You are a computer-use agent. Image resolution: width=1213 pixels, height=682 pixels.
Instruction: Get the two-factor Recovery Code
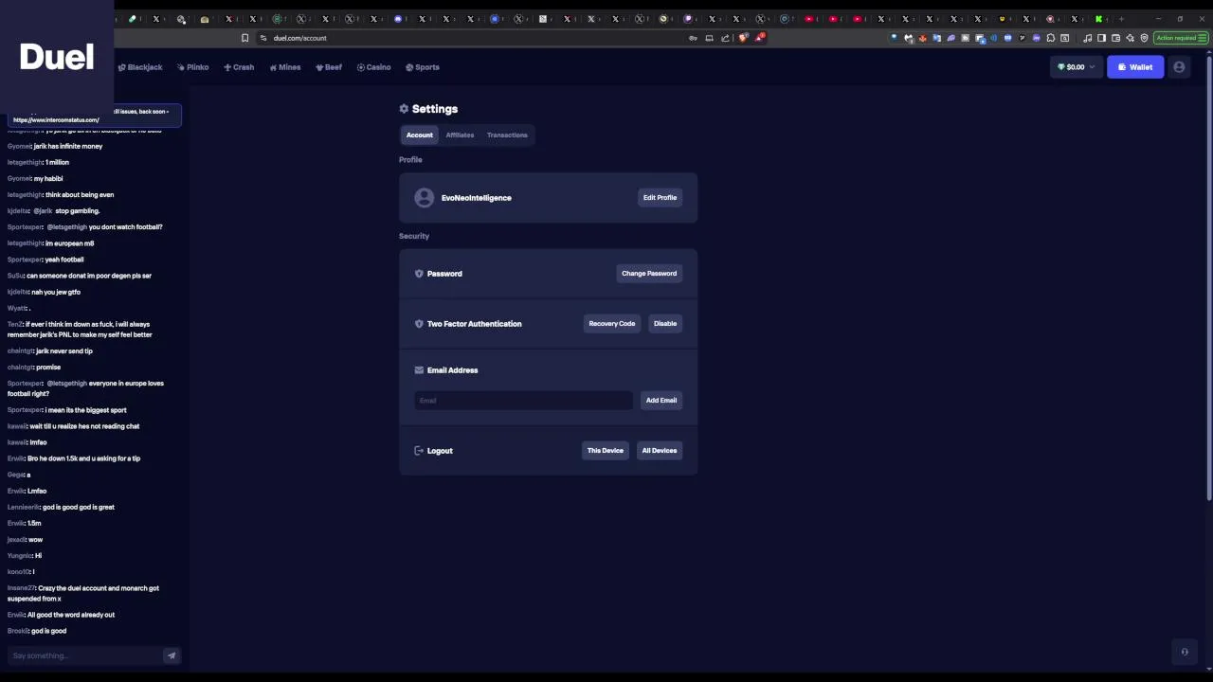(x=612, y=324)
